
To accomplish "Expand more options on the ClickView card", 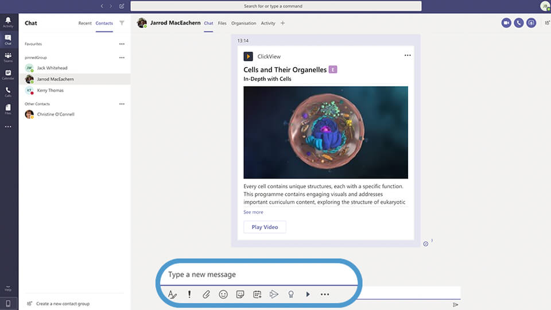I will [x=408, y=56].
